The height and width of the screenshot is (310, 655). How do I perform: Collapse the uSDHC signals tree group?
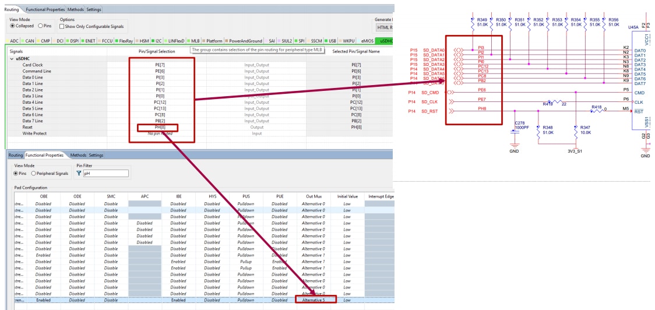tap(12, 59)
